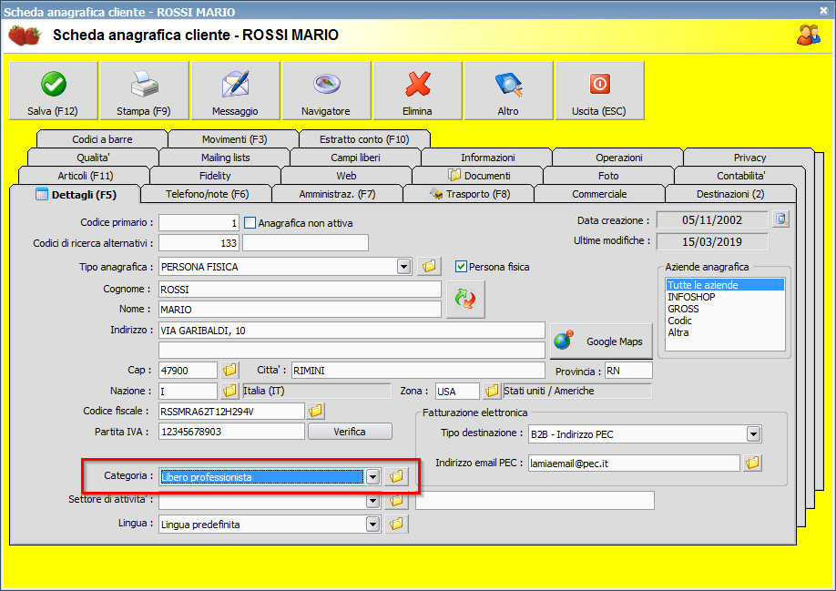836x591 pixels.
Task: Expand the Settore di attivita' dropdown
Action: [373, 501]
